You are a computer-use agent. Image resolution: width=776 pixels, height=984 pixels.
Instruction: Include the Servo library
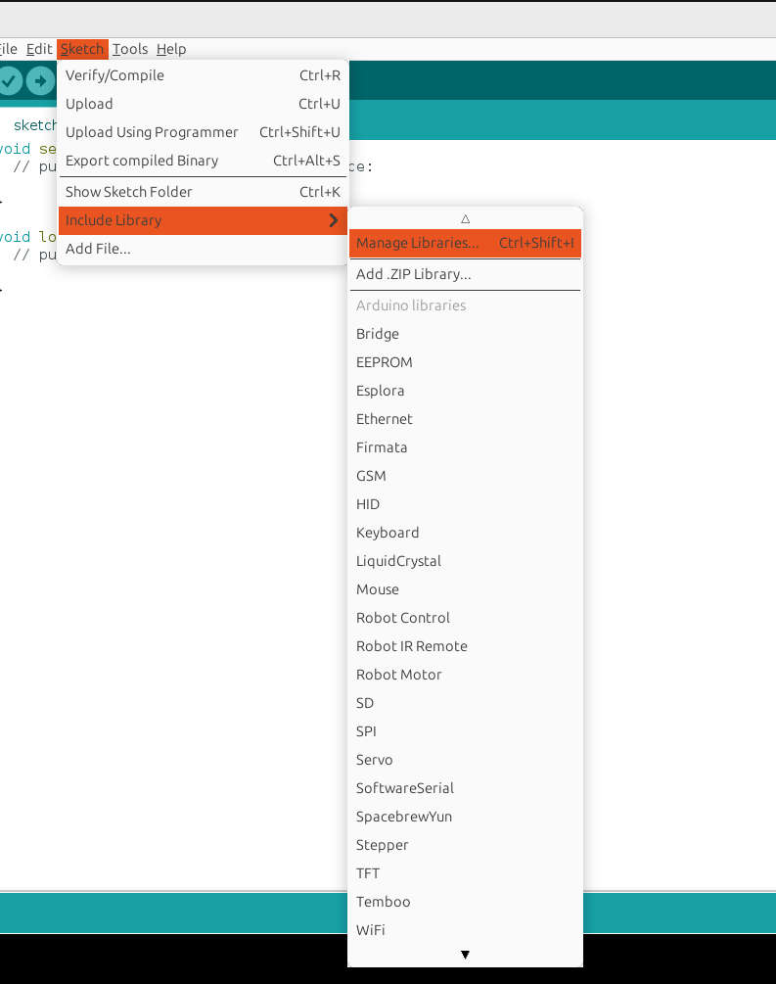tap(465, 760)
